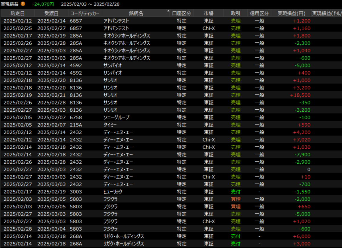This screenshot has width=342, height=248.
Task: Click ticker code 6758
Action: [76, 117]
